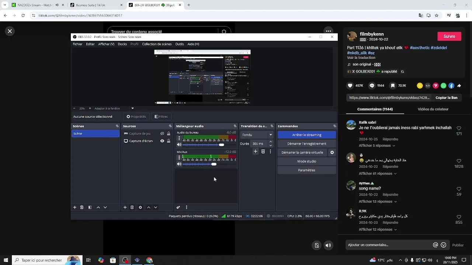Image resolution: width=472 pixels, height=265 pixels.
Task: Open transition properties three-dot menu
Action: click(x=270, y=151)
